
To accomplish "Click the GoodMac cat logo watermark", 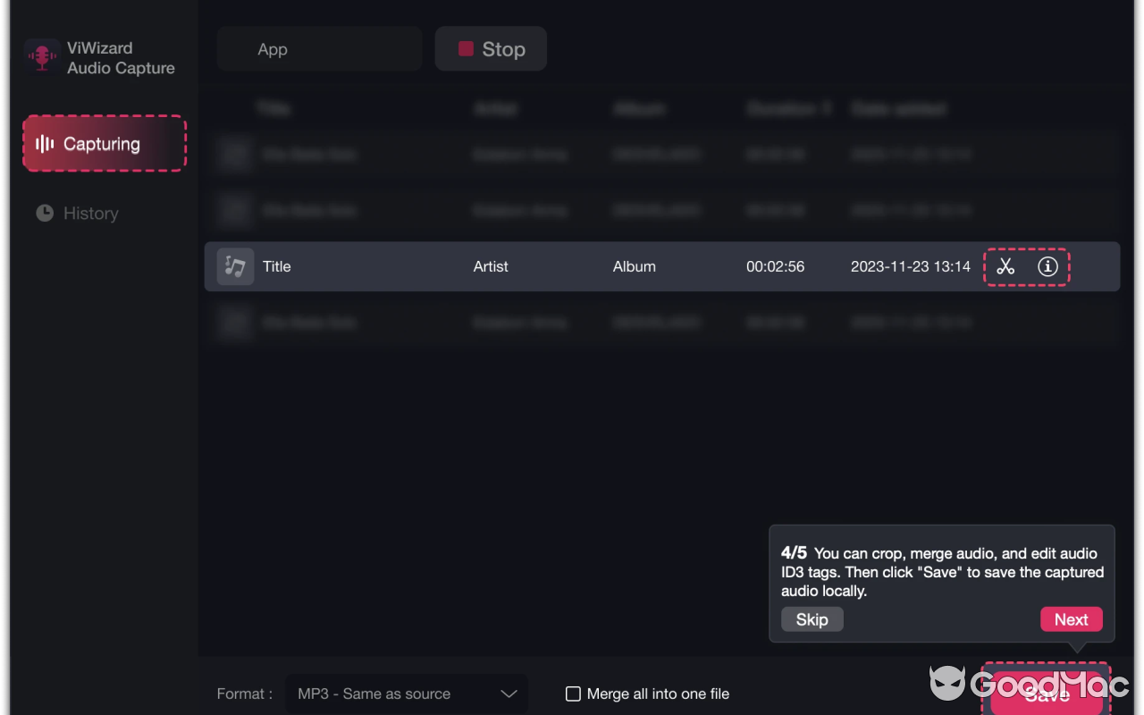I will 947,685.
